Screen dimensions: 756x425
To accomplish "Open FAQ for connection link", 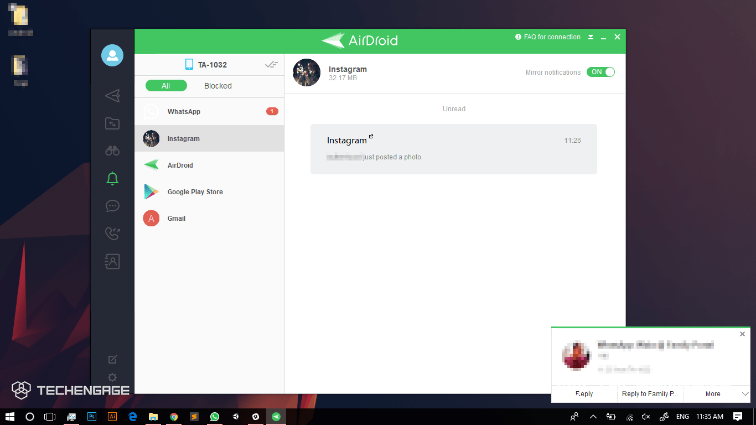I will [x=548, y=37].
